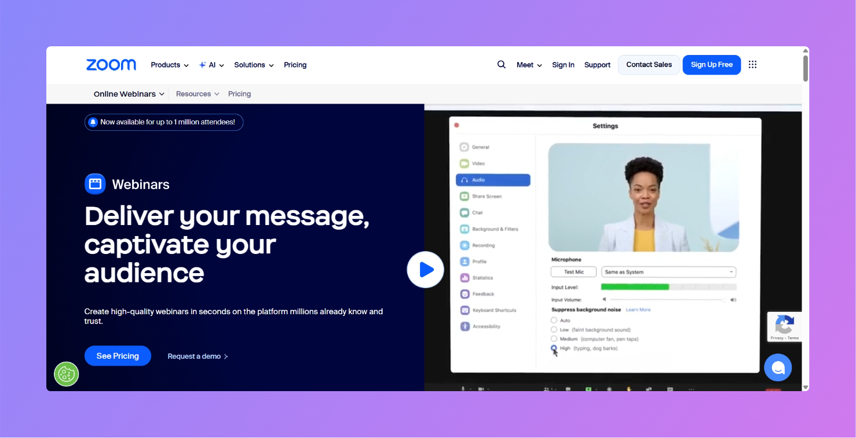
Task: Click the red close dot in Settings window
Action: (456, 125)
